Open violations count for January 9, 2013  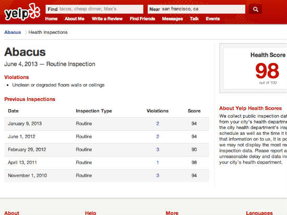pyautogui.click(x=158, y=124)
